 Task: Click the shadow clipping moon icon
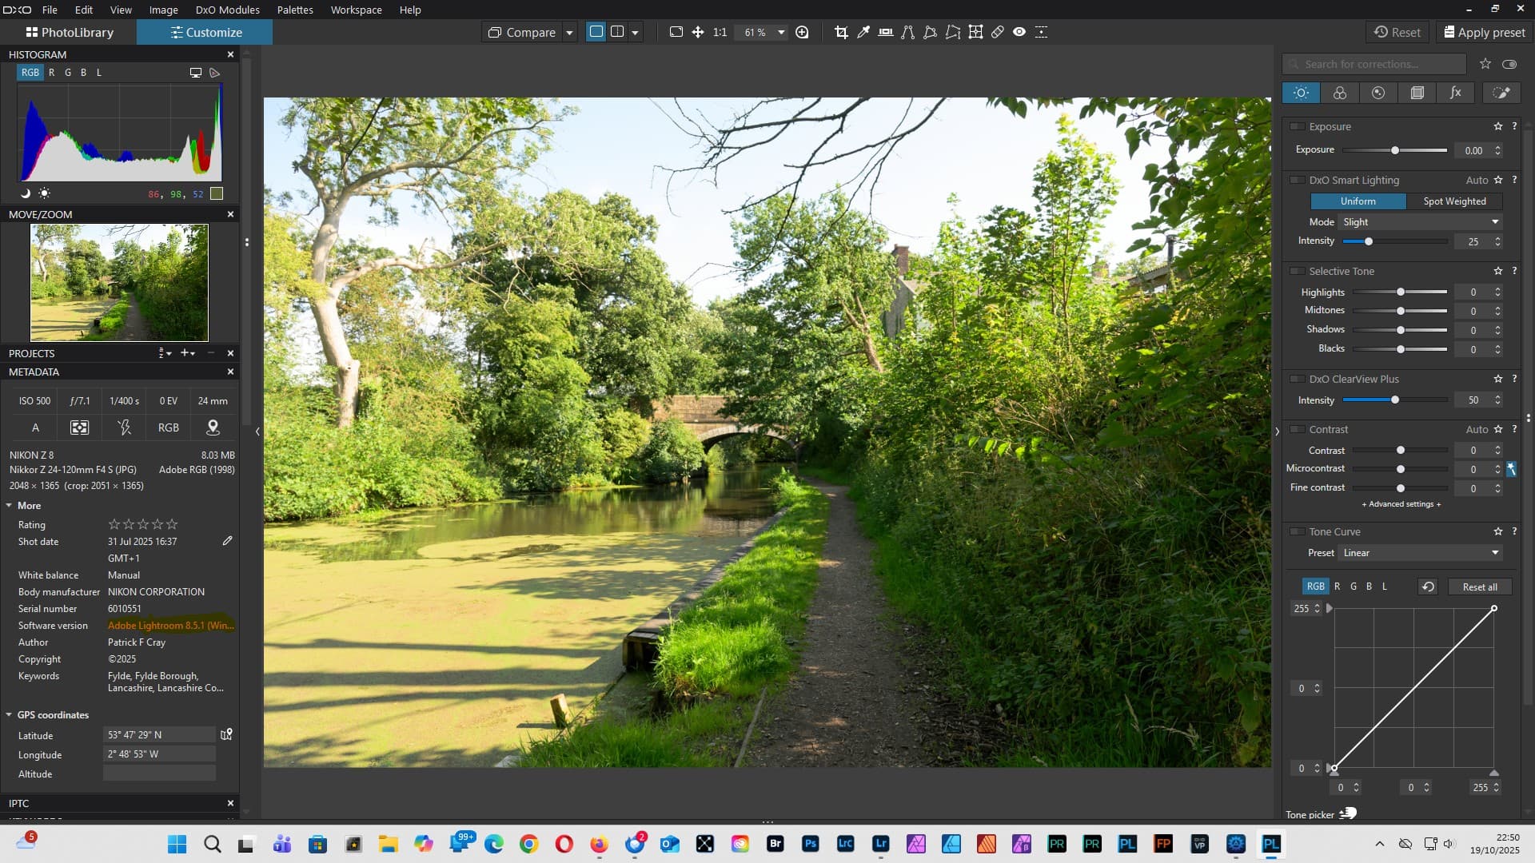(x=25, y=193)
